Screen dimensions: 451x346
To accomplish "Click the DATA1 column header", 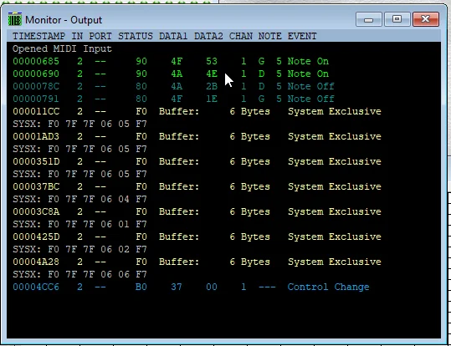I will [x=173, y=36].
